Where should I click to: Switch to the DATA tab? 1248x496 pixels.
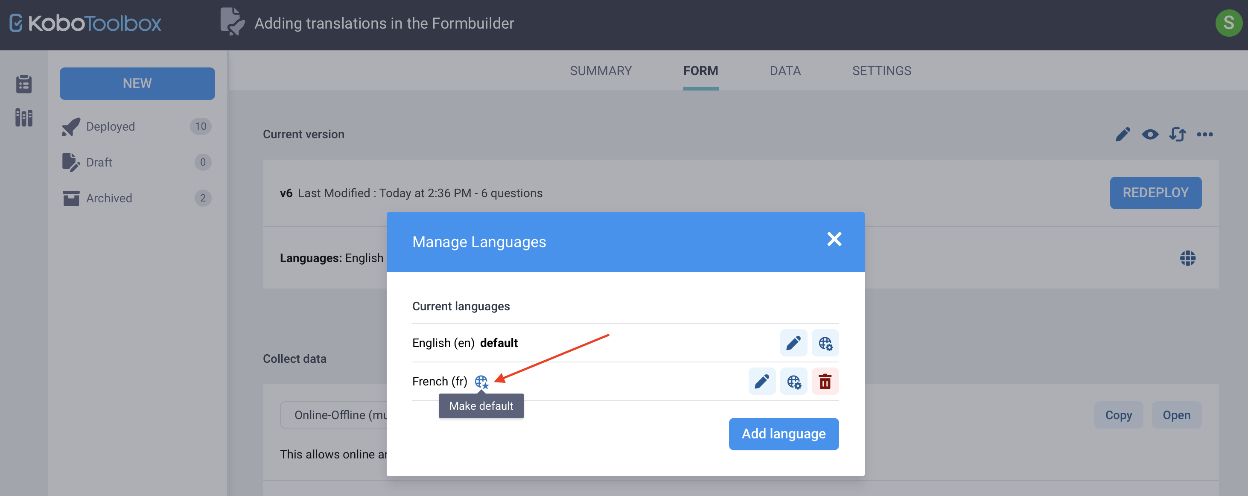784,71
